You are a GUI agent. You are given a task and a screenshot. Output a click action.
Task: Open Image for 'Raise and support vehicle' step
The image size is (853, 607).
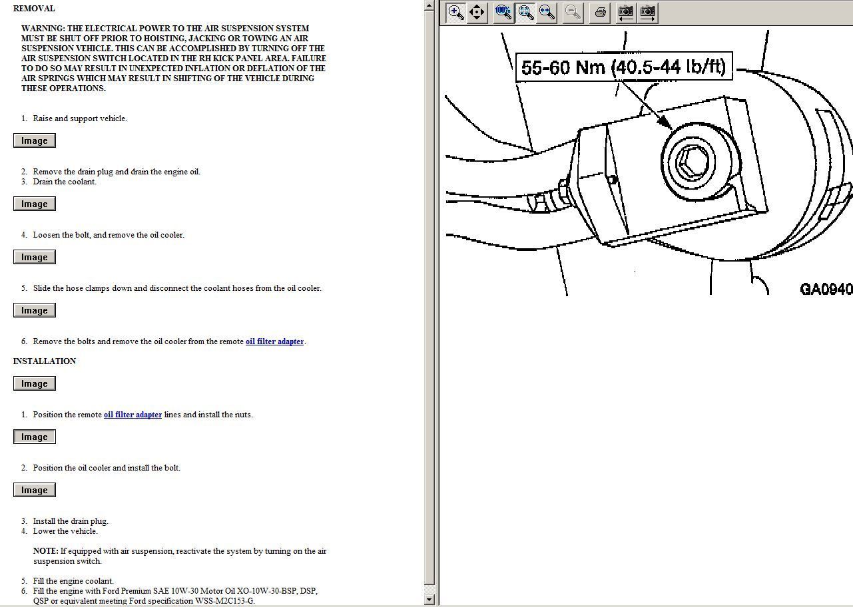[x=35, y=140]
